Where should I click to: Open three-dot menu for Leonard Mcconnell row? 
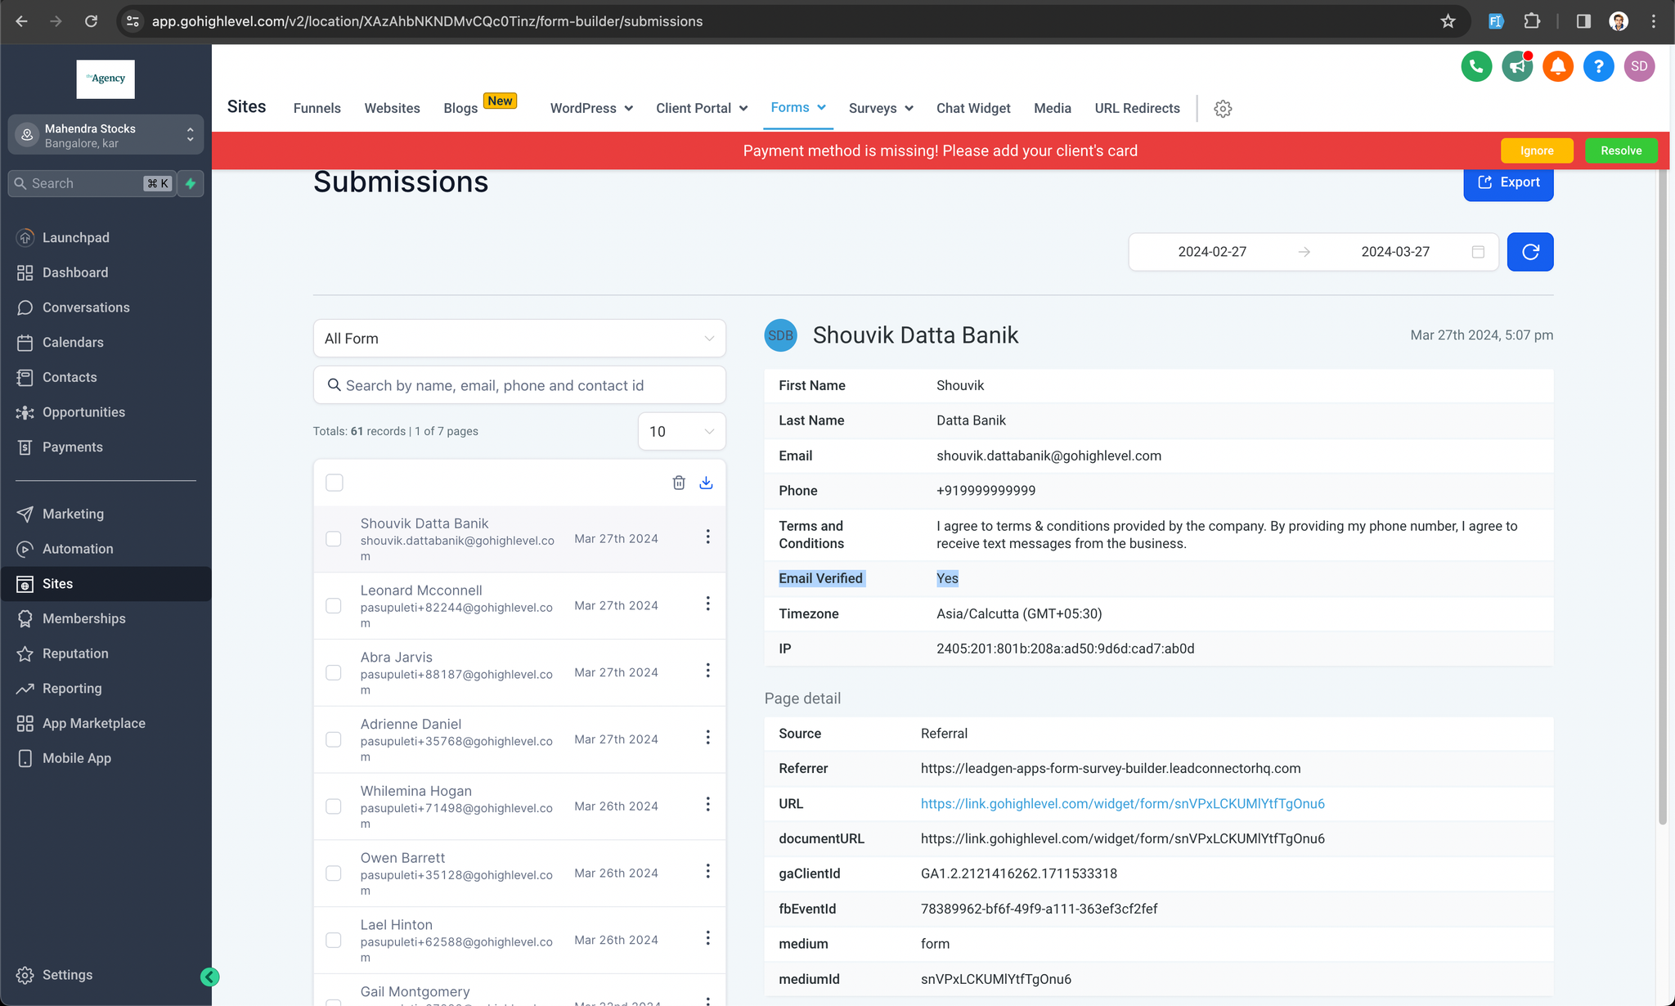point(707,604)
